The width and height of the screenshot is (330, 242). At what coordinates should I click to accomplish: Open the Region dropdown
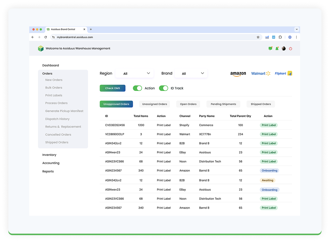(135, 73)
